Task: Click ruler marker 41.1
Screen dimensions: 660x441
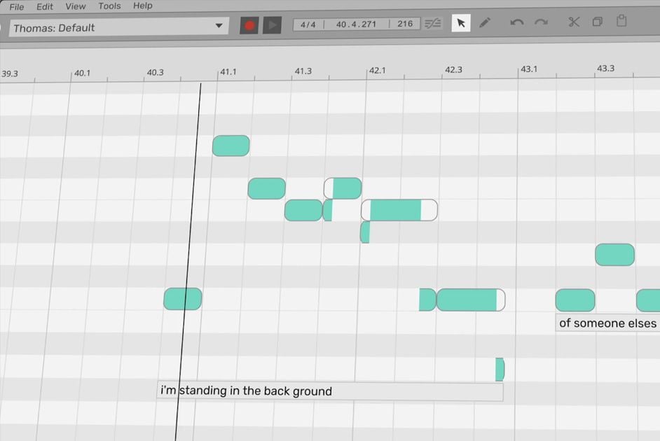Action: 228,72
